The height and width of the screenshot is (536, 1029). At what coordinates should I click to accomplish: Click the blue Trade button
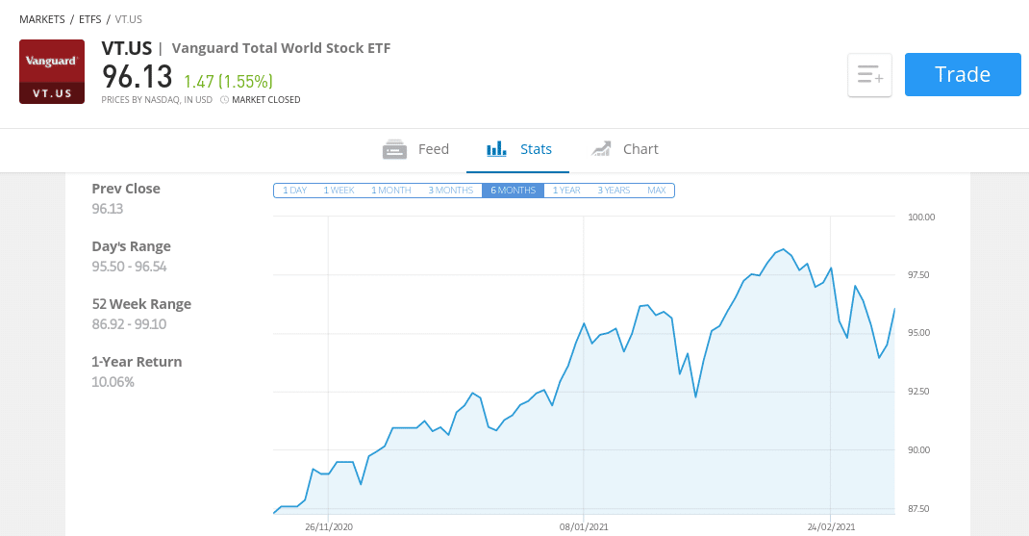[963, 75]
